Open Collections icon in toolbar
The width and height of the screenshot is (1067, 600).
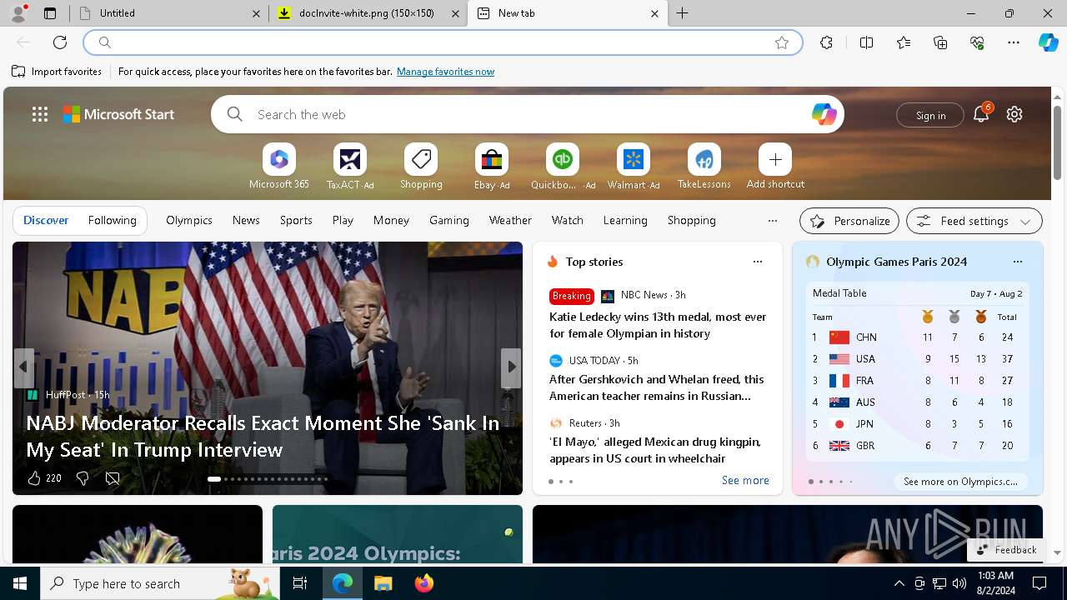point(940,42)
